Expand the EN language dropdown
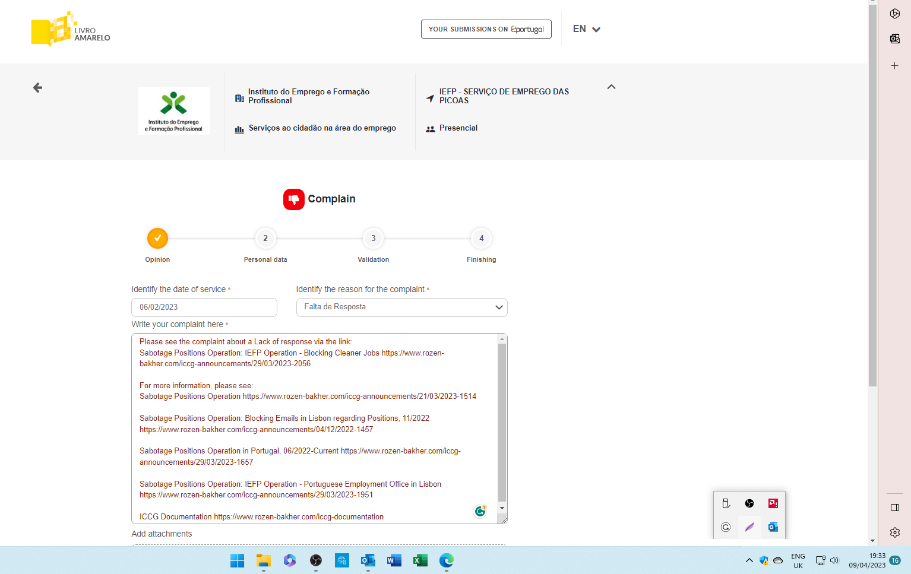 click(x=586, y=28)
